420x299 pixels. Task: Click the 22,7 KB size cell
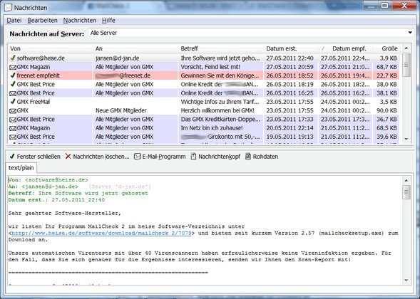point(386,75)
